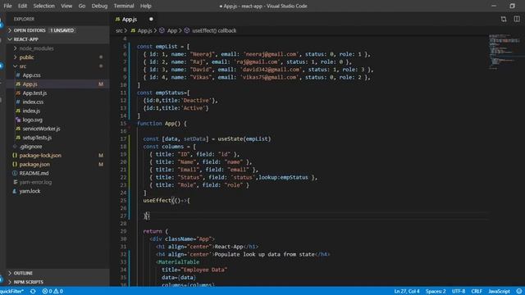The image size is (525, 295).
Task: Click the M status beside package.json
Action: pos(101,164)
